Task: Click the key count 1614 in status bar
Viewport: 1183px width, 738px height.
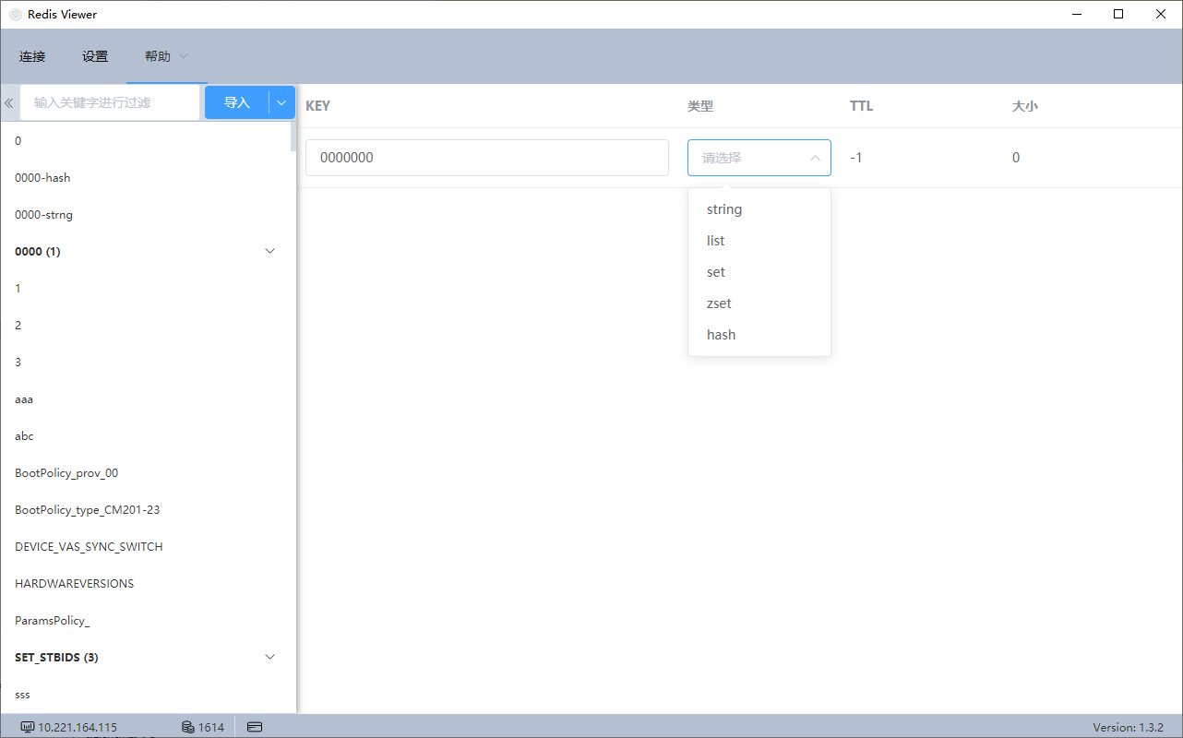Action: pos(211,727)
